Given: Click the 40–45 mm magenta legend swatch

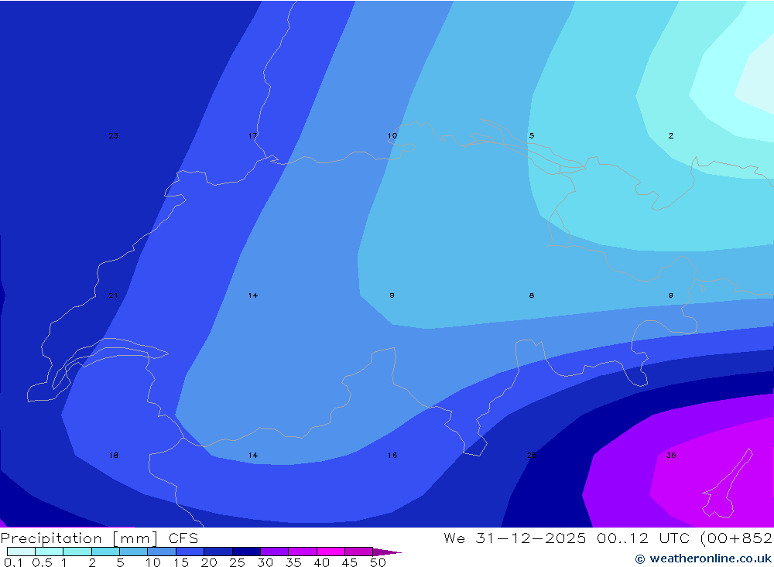Looking at the screenshot, I should coord(330,552).
